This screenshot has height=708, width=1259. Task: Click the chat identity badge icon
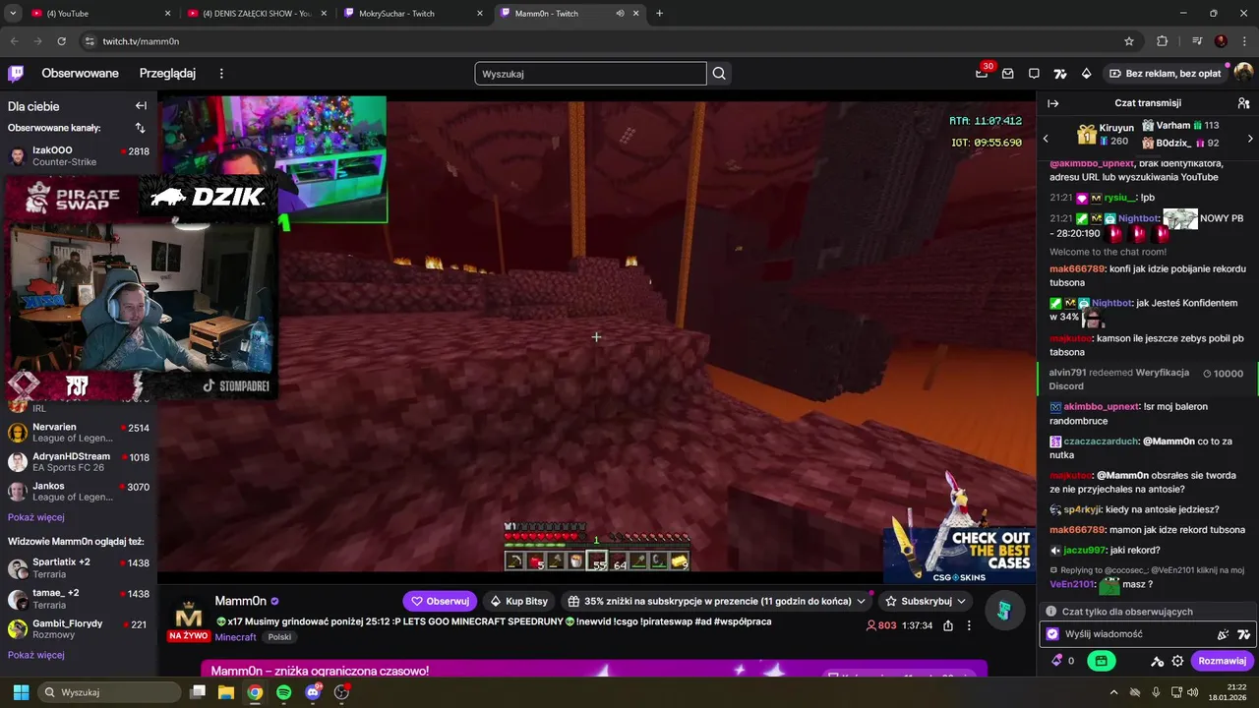[x=1052, y=634]
